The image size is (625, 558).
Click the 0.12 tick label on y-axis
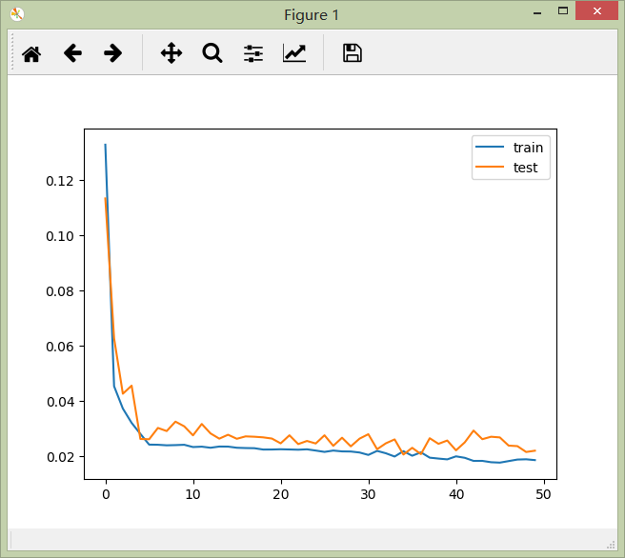point(59,181)
